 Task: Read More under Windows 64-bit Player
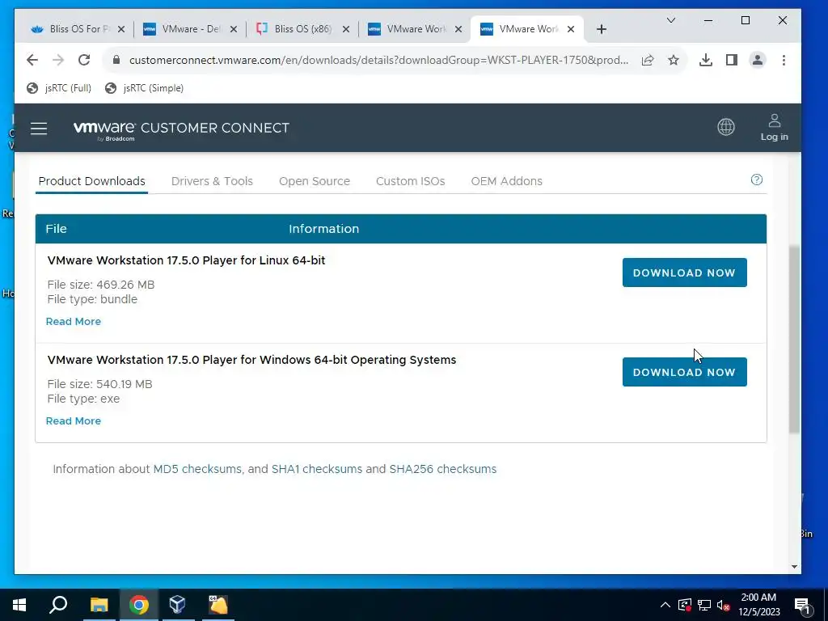(74, 420)
